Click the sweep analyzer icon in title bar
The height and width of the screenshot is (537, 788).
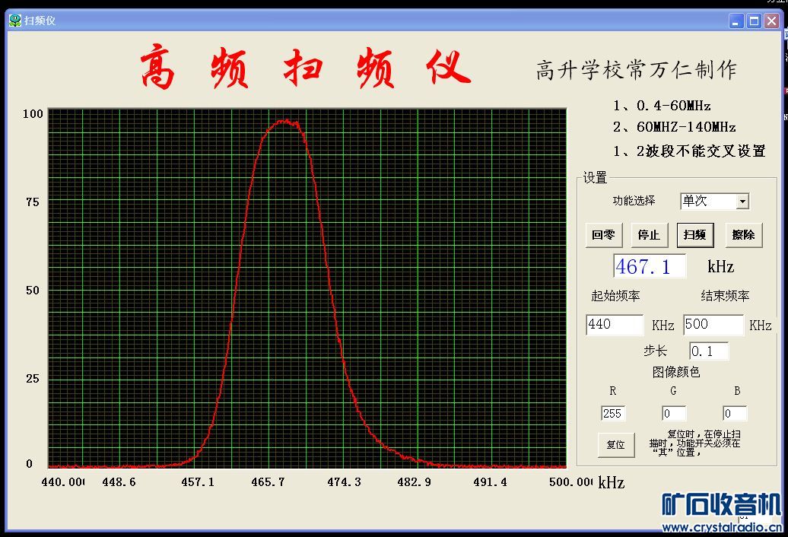point(14,21)
